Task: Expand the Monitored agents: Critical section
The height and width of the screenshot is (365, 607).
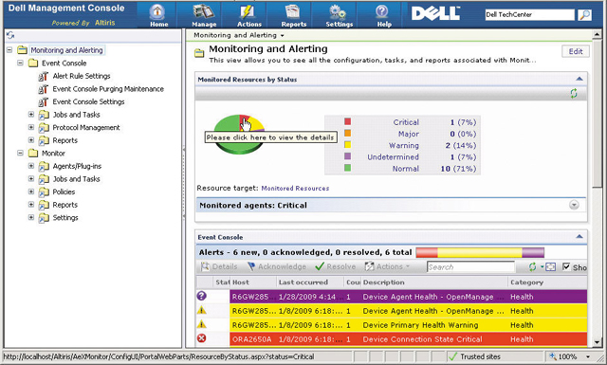Action: point(574,205)
